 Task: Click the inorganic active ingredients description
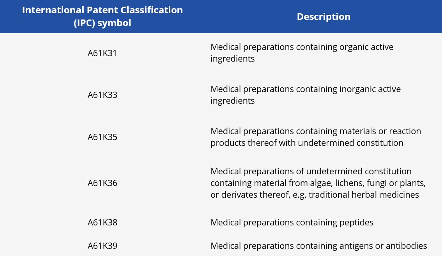305,95
